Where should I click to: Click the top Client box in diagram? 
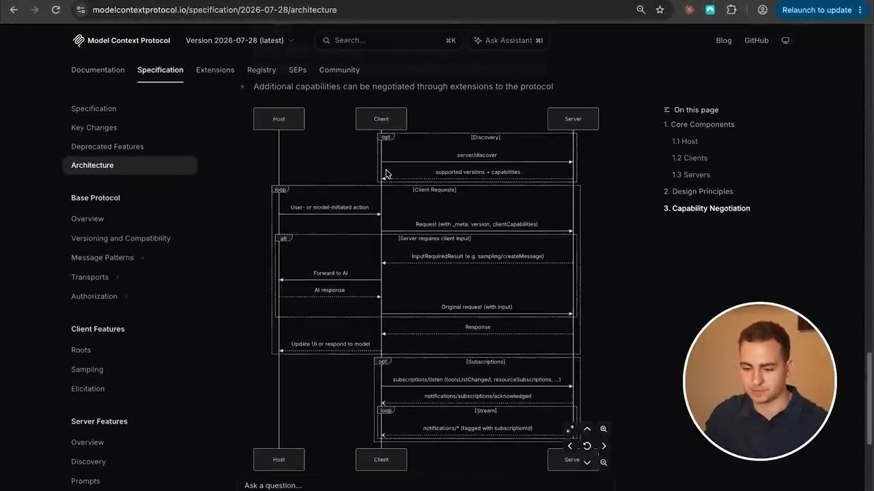point(381,119)
